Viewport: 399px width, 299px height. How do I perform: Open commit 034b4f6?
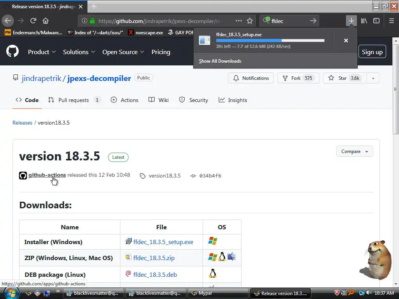[x=210, y=176]
